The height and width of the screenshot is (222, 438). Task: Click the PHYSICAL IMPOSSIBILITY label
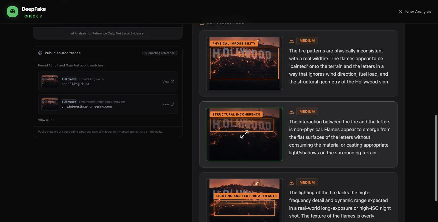tap(234, 44)
